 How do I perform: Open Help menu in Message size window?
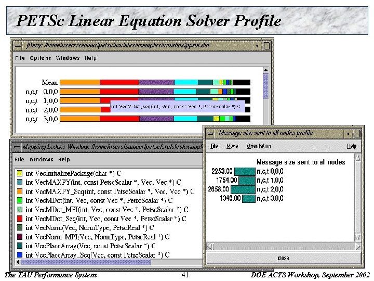(352, 146)
